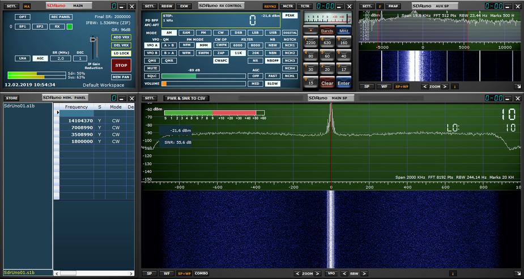Viewport: 524px width, 279px height.
Task: Click the VFO button in Main SP bottom bar
Action: 331,273
